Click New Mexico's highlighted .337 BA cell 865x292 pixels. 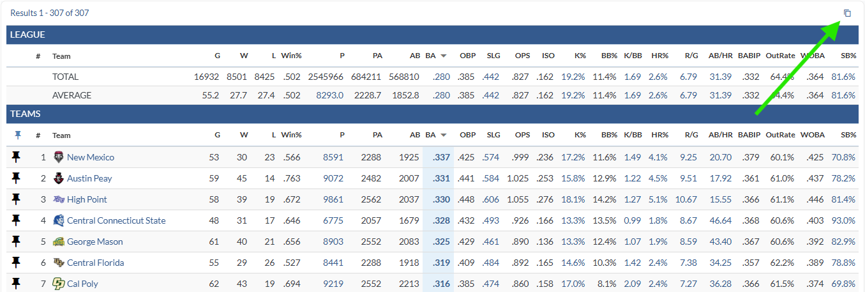(x=440, y=157)
